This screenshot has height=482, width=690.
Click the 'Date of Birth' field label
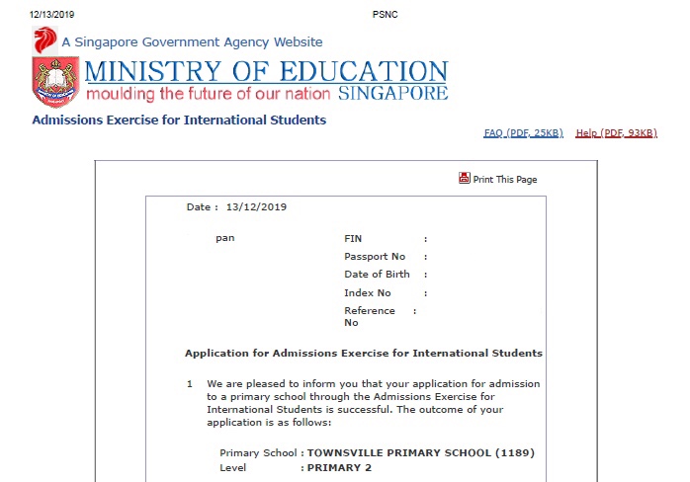pos(377,275)
